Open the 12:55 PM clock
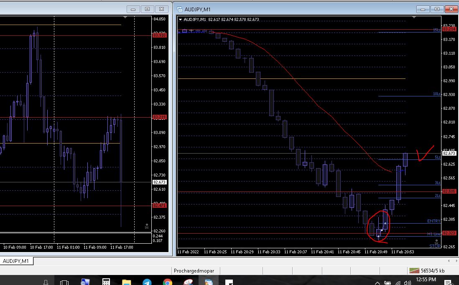The height and width of the screenshot is (285, 459). click(426, 280)
